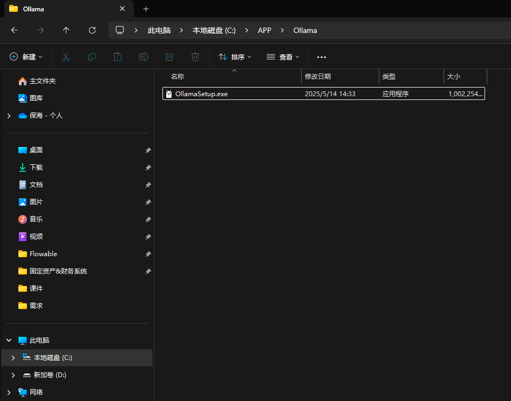511x401 pixels.
Task: Open the View (查看) dropdown
Action: click(x=283, y=57)
